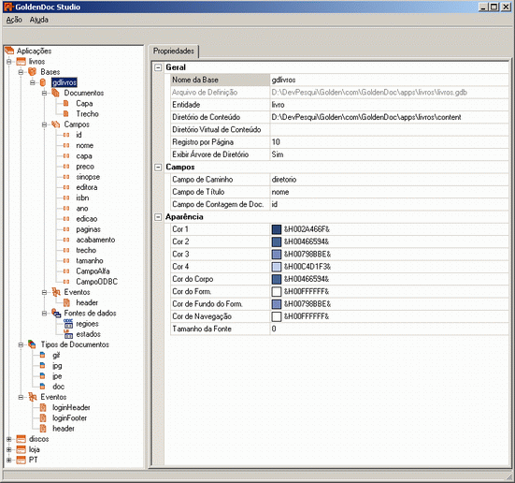Click the gif document type icon
This screenshot has height=483, width=515.
click(42, 355)
